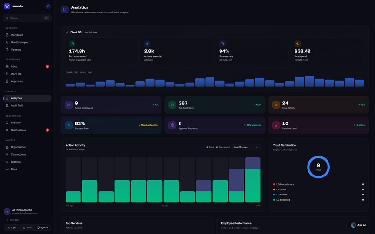Click the Total Actions lightning icon

pyautogui.click(x=276, y=105)
